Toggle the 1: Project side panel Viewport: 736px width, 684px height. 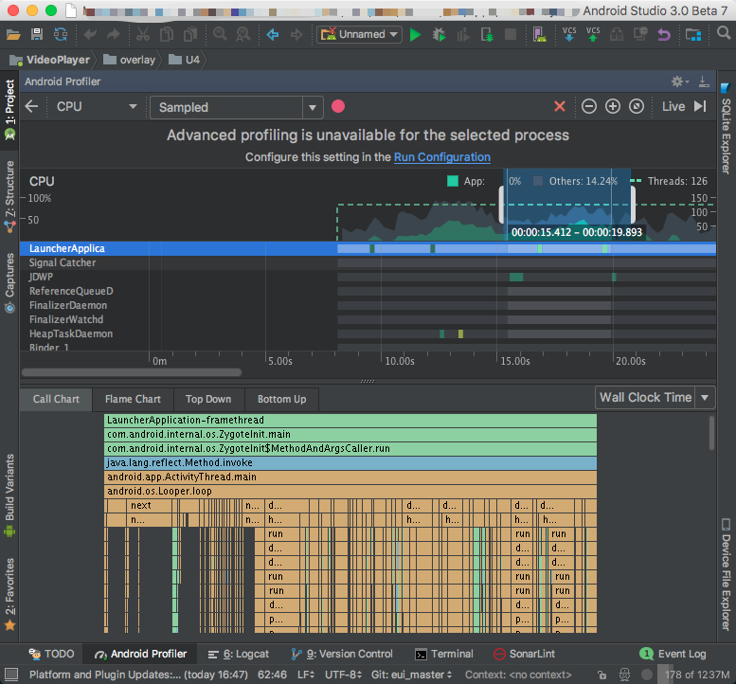pyautogui.click(x=9, y=110)
